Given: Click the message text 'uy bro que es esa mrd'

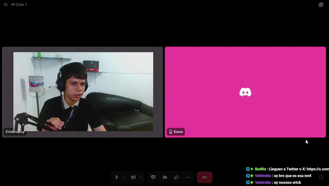Looking at the screenshot, I should pos(293,176).
